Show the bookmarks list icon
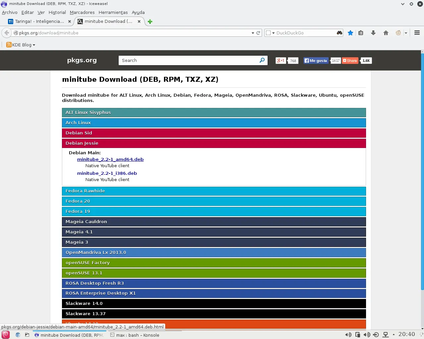424x339 pixels. (x=361, y=33)
